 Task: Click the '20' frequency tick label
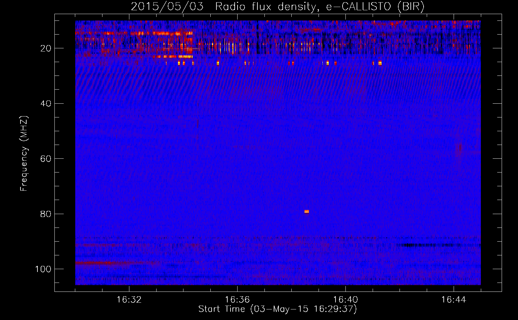coord(46,48)
